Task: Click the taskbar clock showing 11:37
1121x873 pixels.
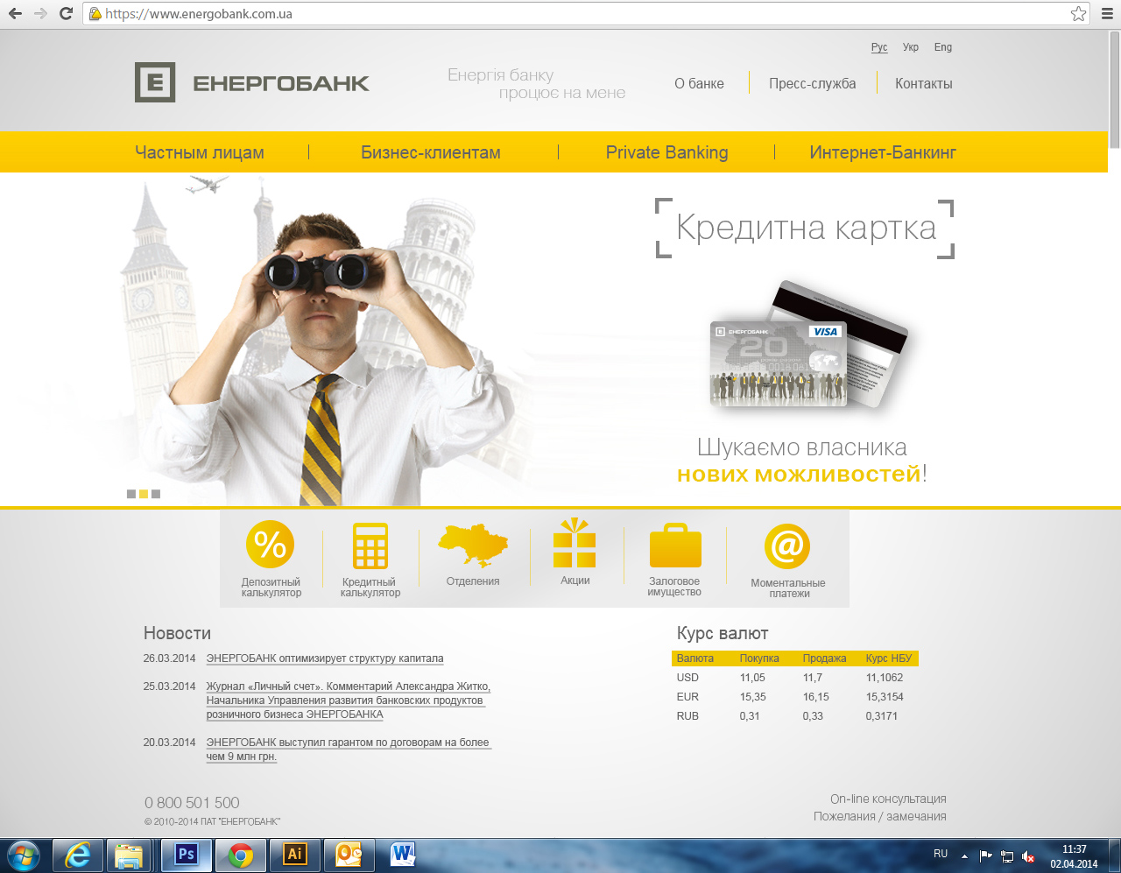Action: 1075,849
